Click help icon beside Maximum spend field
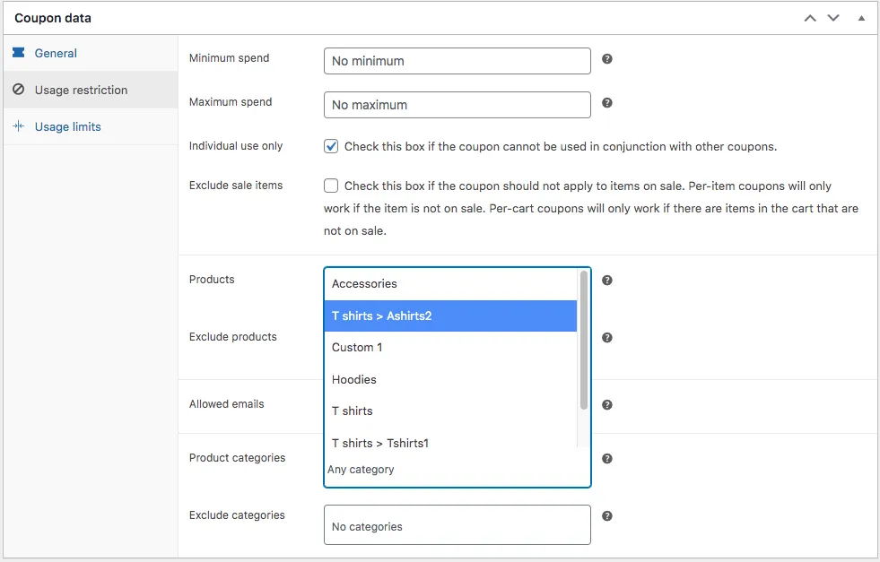This screenshot has height=562, width=880. pos(607,103)
